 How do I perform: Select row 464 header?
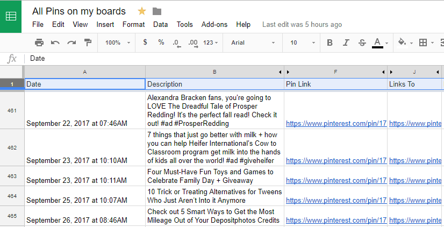click(x=12, y=196)
